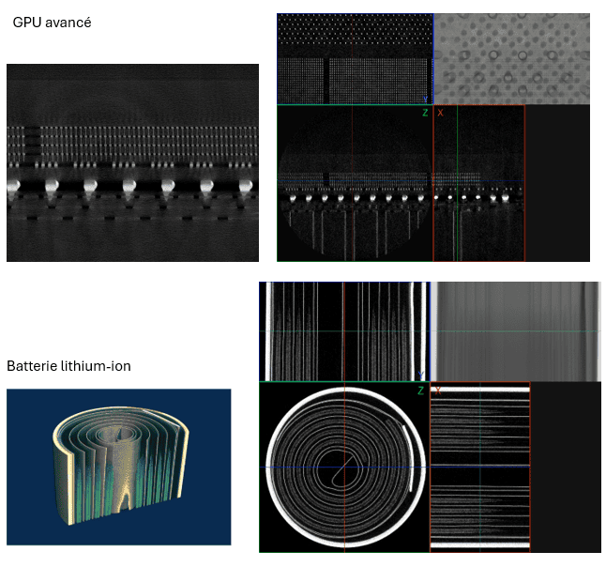Select the large GPU cross-section image

click(x=132, y=162)
